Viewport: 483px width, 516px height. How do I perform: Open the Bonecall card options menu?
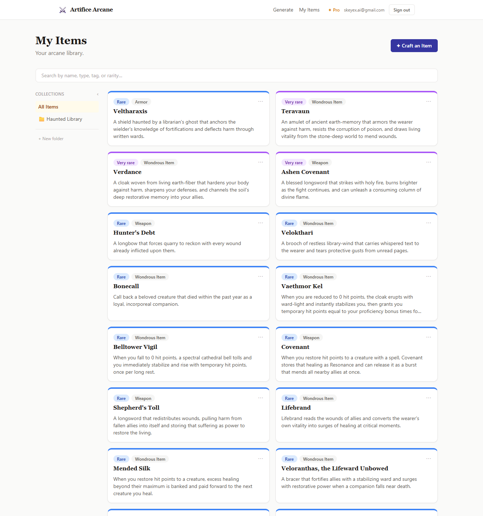click(260, 277)
